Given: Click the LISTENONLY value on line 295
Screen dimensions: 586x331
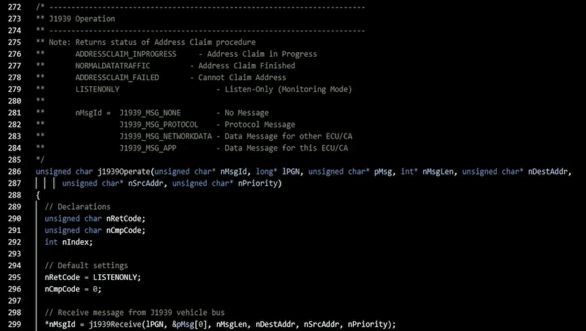Looking at the screenshot, I should (117, 277).
